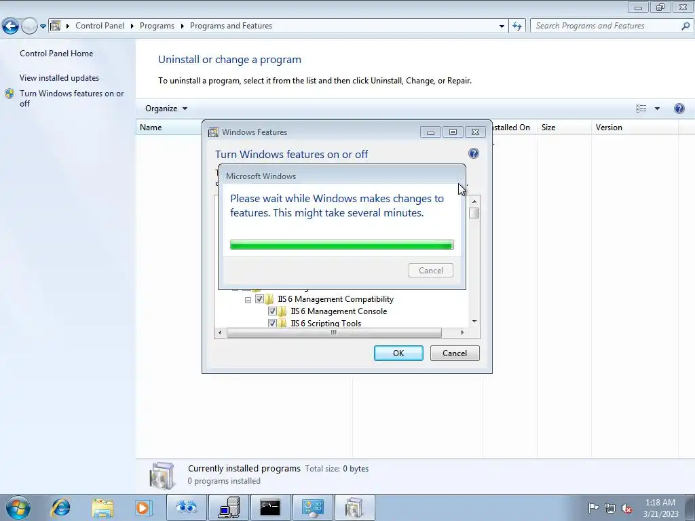The image size is (695, 521).
Task: Select Control Panel in the breadcrumb
Action: [x=100, y=26]
